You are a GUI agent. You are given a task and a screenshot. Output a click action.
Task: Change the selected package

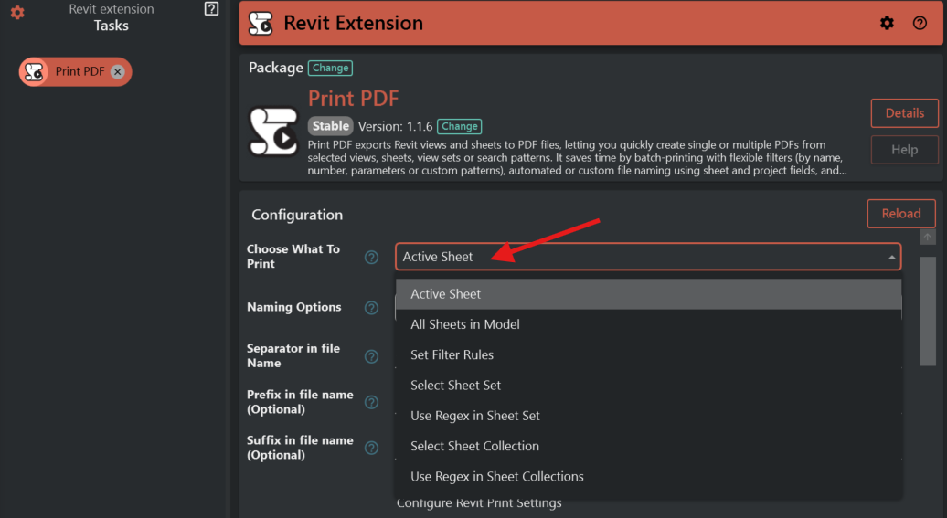(x=330, y=68)
